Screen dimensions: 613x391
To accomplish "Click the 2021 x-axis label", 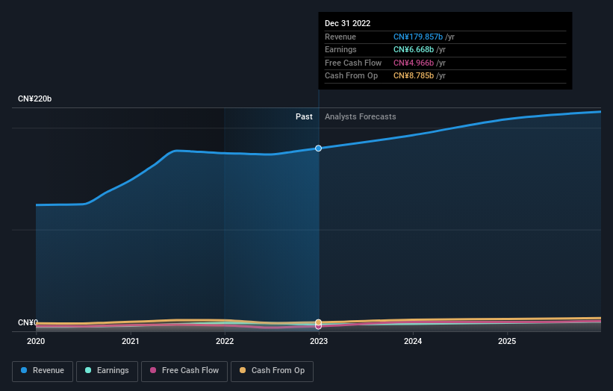I will point(130,342).
